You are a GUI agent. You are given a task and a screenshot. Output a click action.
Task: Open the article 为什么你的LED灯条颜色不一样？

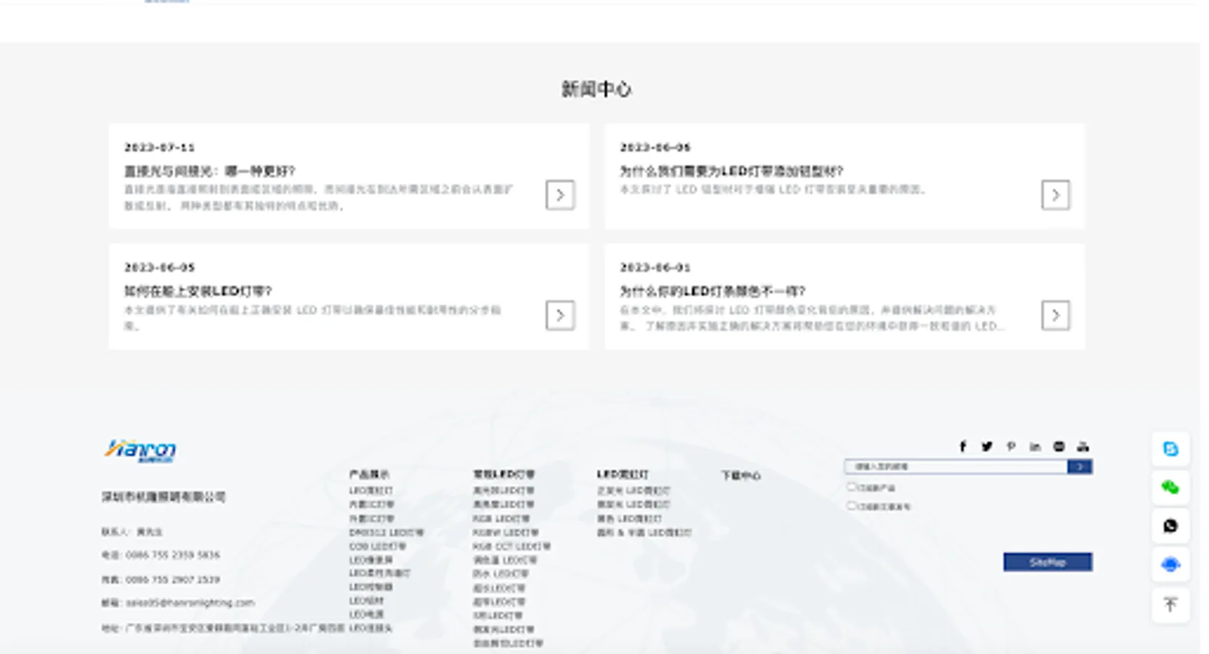713,291
